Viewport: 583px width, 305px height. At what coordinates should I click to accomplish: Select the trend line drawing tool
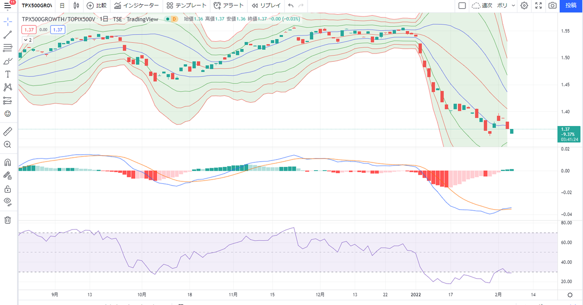7,35
